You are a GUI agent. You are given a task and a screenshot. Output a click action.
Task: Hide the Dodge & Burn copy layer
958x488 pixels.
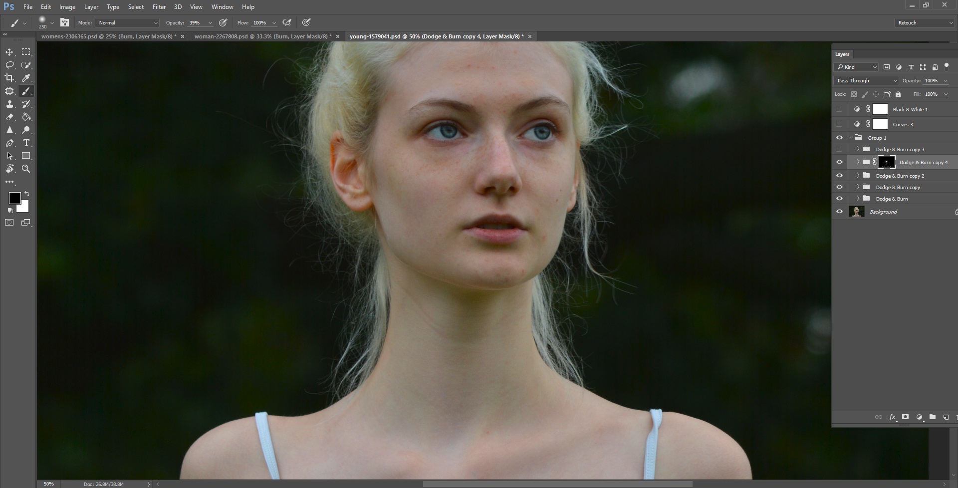pos(840,187)
